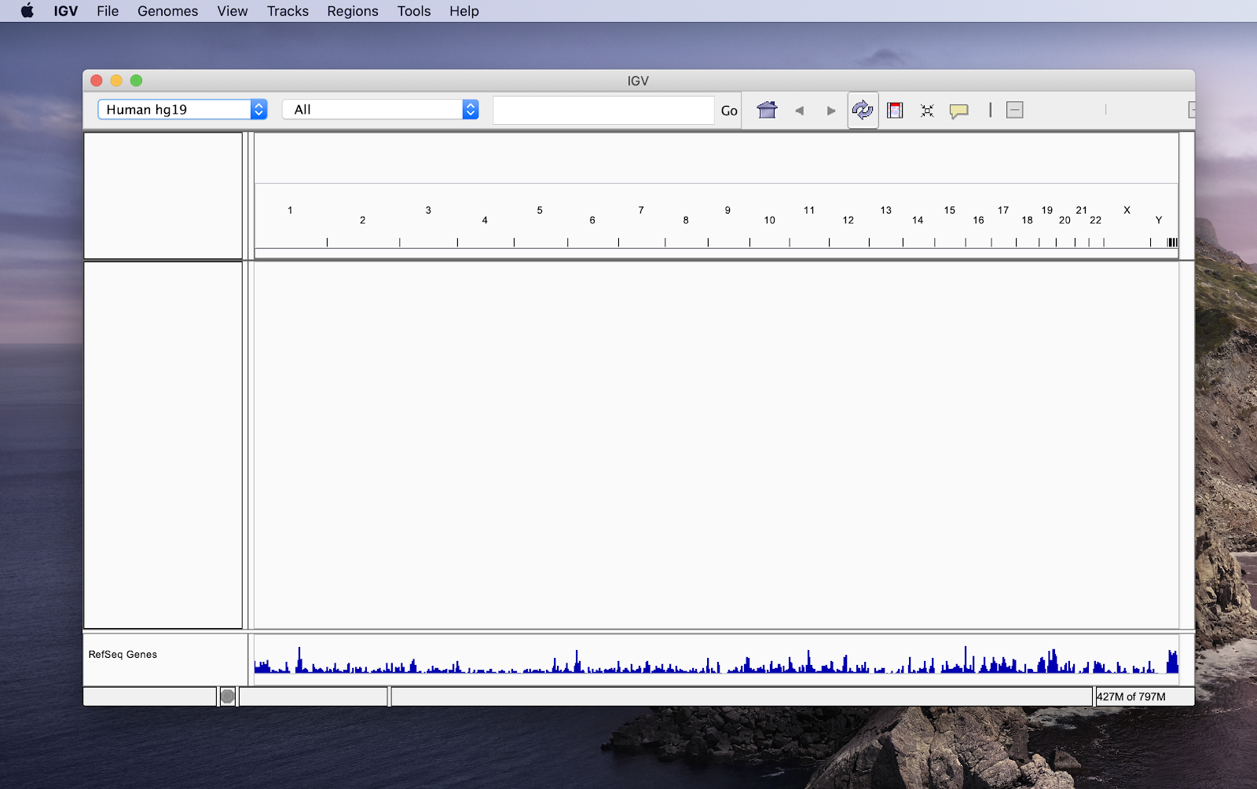1257x789 pixels.
Task: Toggle the yellow popup behavior speech bubble
Action: pyautogui.click(x=958, y=111)
